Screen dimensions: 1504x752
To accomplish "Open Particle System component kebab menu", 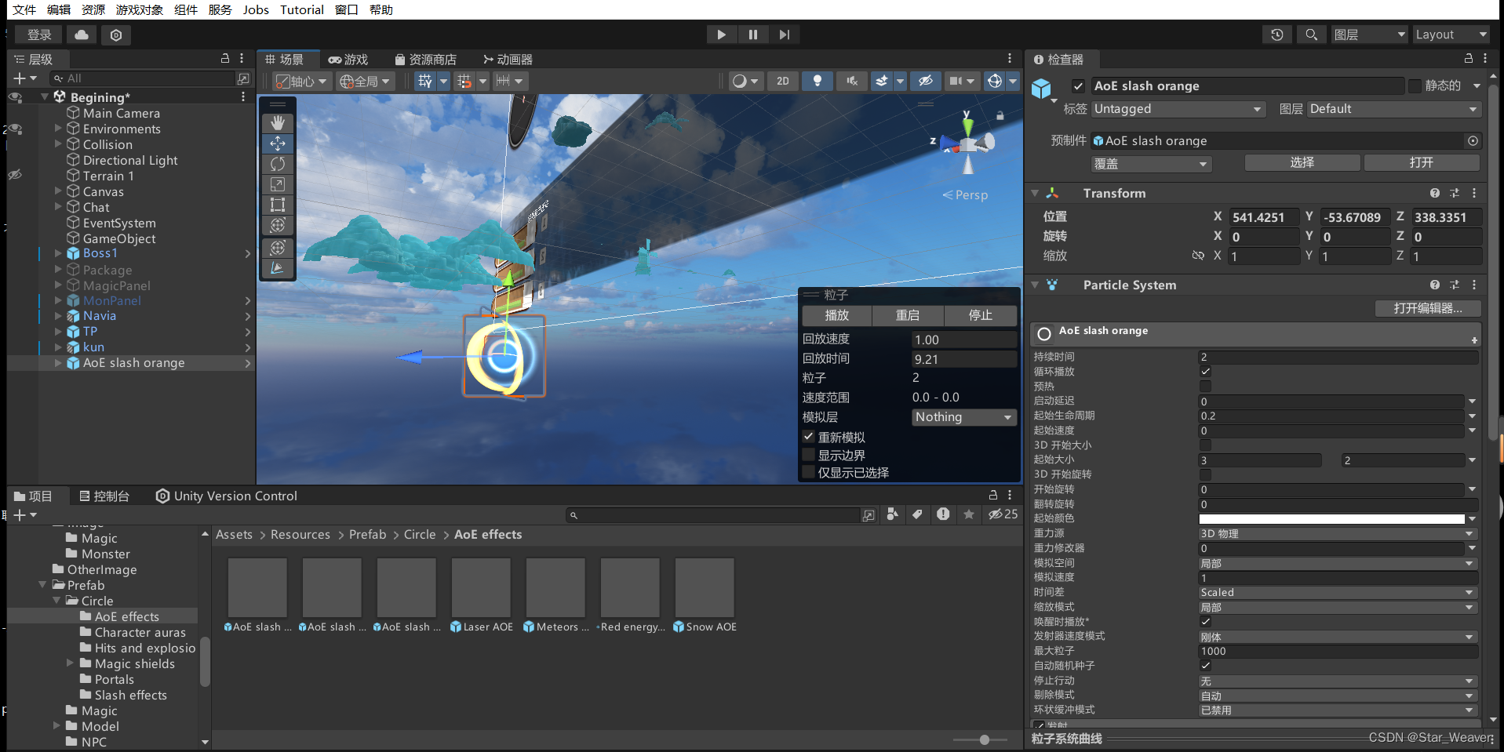I will 1474,285.
